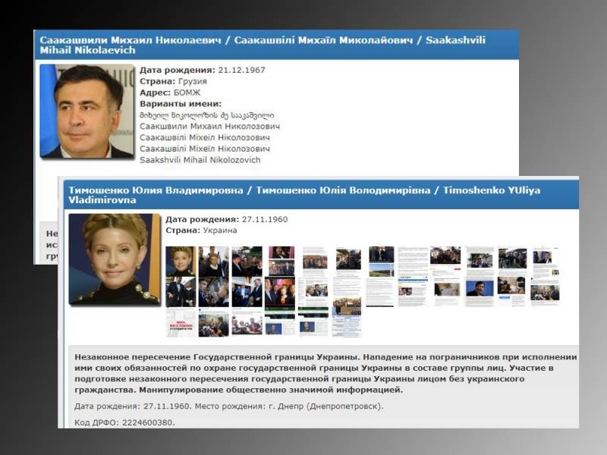The width and height of the screenshot is (607, 455).
Task: Open gallery thumbnail with man on blue background
Action: tap(480, 290)
